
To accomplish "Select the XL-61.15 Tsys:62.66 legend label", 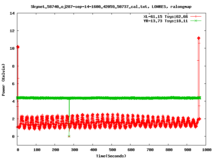I will tap(166, 17).
